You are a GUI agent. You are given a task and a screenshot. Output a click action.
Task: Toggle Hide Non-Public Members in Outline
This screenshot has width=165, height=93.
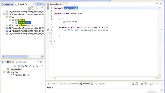34,66
